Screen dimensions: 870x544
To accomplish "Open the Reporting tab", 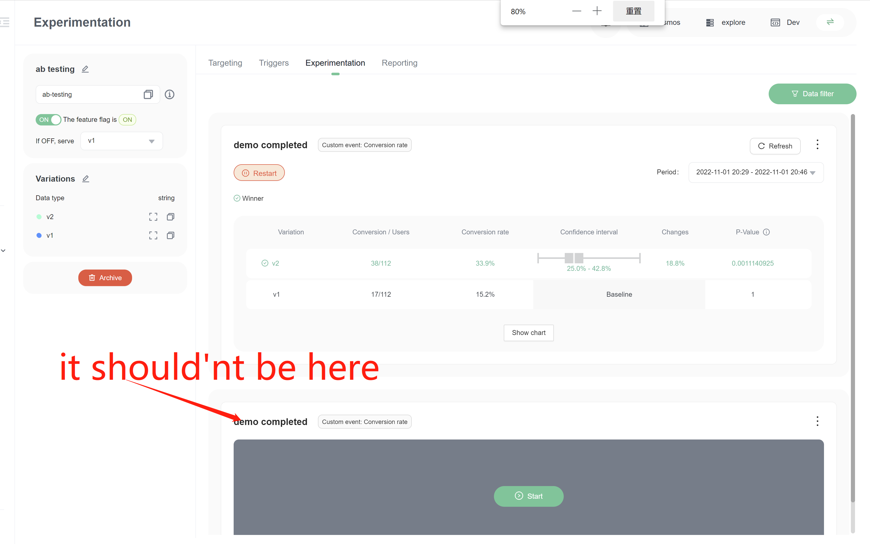I will click(x=399, y=63).
